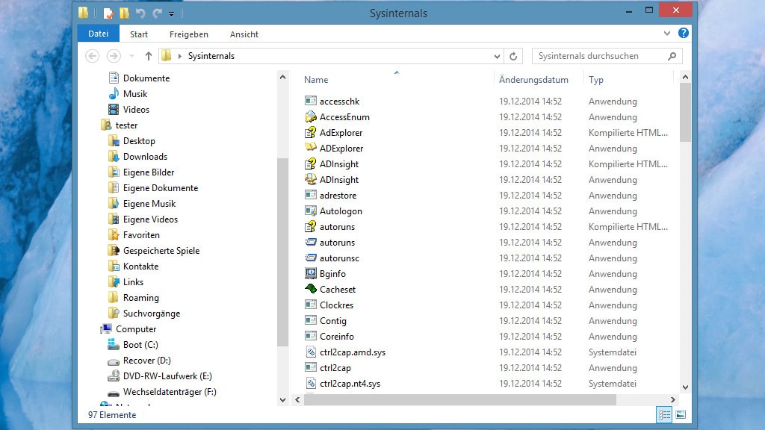Click the navigation pane scrollbar thumb
765x430 pixels.
(282, 252)
